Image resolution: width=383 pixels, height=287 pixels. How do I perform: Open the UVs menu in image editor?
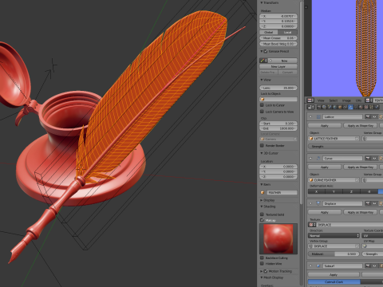click(x=358, y=100)
